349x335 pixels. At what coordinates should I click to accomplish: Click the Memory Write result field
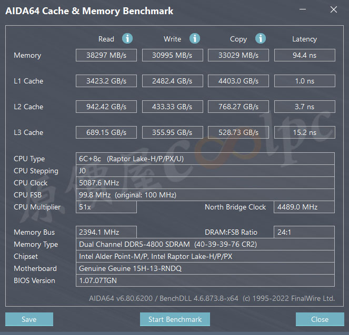click(172, 55)
